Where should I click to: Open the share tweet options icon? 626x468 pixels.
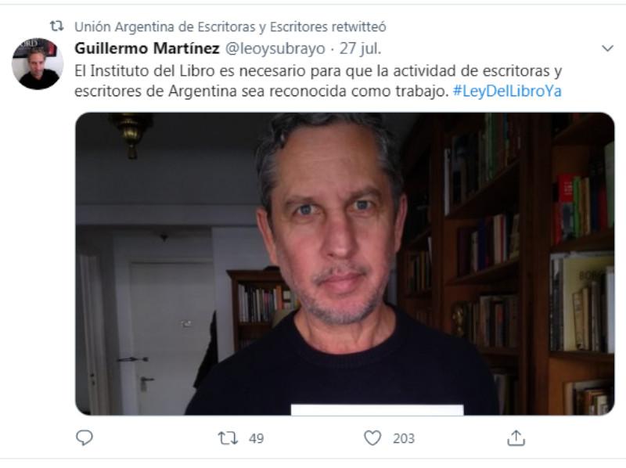[x=516, y=437]
